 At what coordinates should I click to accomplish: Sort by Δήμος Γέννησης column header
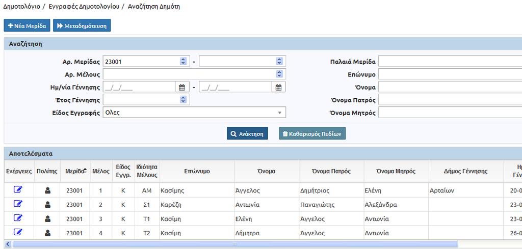click(466, 171)
